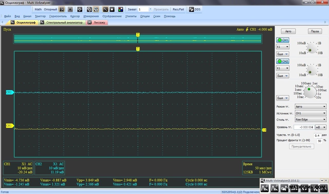Click the single window frame toolbar icon
The width and height of the screenshot is (329, 194).
click(70, 10)
